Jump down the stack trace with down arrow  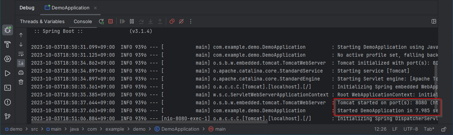[21, 44]
